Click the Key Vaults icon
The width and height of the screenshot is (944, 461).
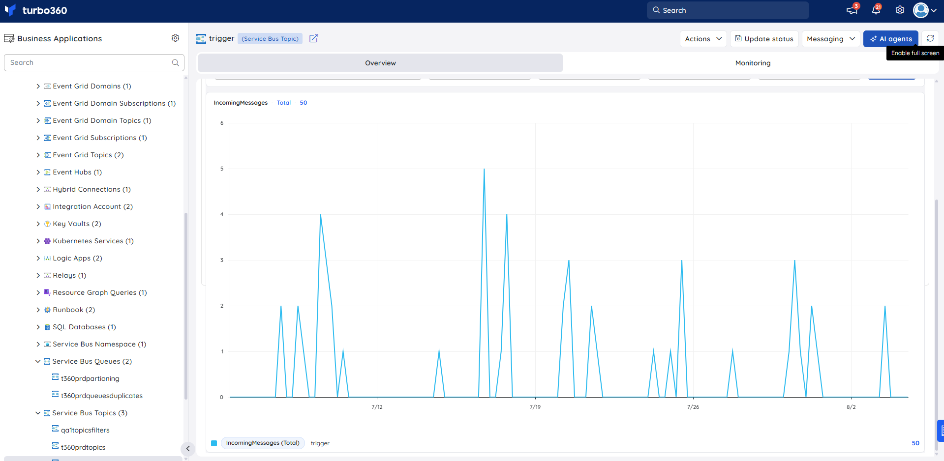pyautogui.click(x=47, y=224)
